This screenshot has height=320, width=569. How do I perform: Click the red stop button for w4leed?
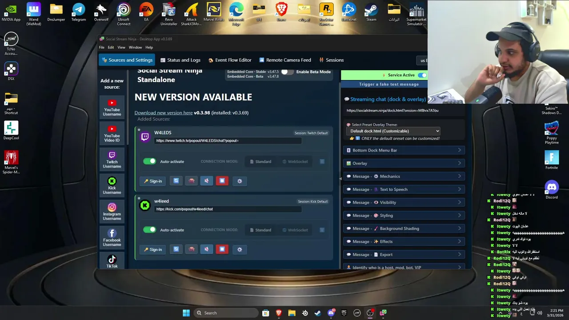point(222,249)
